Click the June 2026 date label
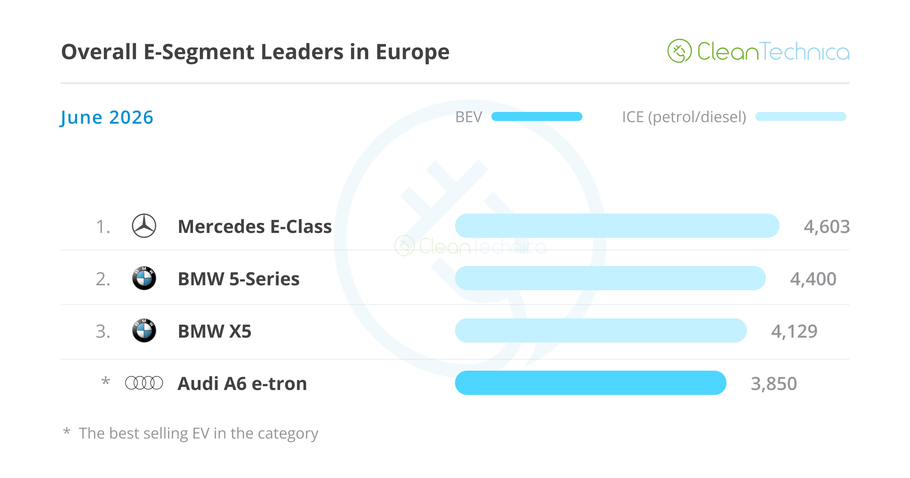Screen dimensions: 910x478 (x=107, y=118)
